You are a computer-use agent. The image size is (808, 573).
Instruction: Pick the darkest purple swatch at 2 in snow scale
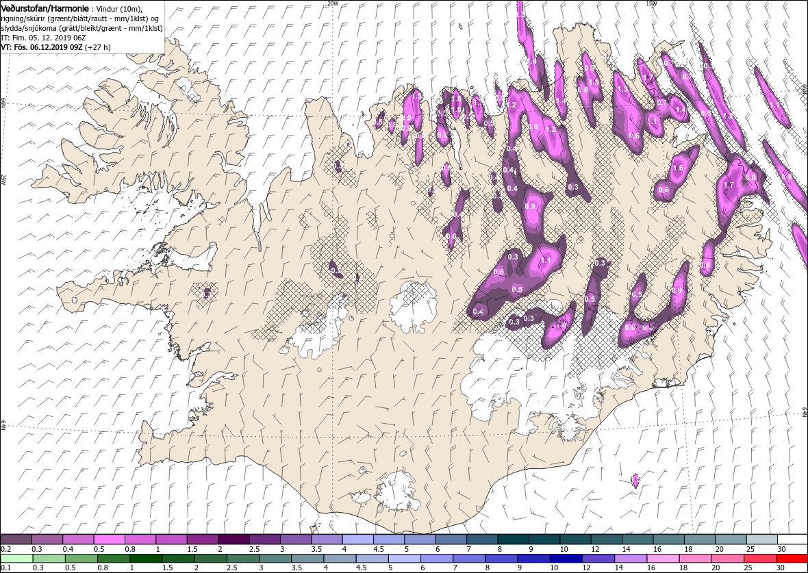click(233, 539)
